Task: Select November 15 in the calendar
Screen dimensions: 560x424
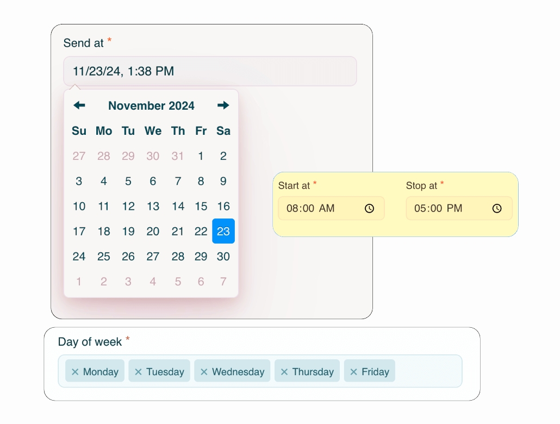Action: pos(201,206)
